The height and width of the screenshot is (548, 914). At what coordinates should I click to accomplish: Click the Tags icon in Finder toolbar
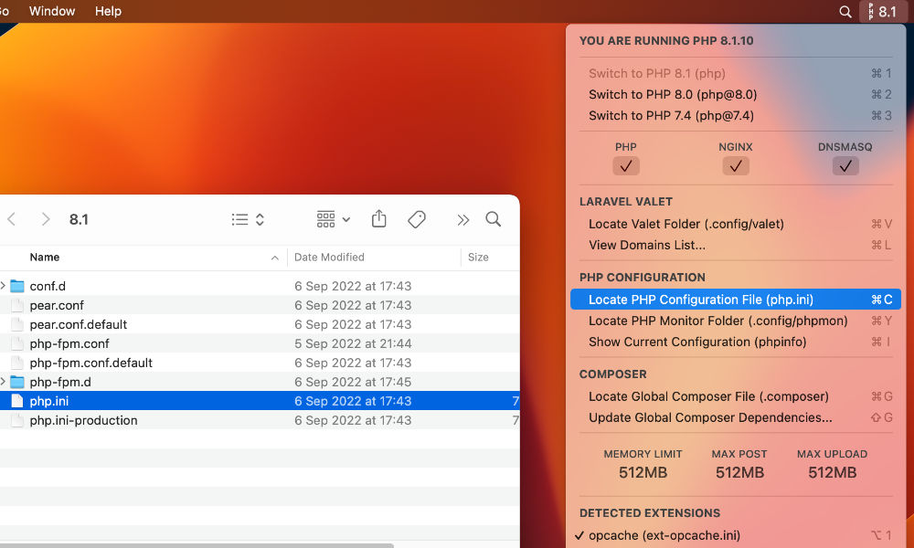pos(417,219)
